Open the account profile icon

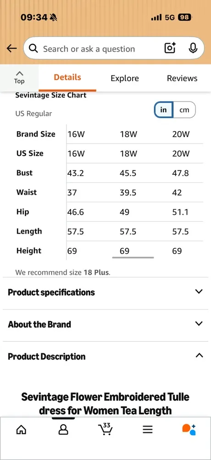click(63, 430)
